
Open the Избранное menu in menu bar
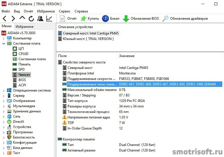(46, 11)
